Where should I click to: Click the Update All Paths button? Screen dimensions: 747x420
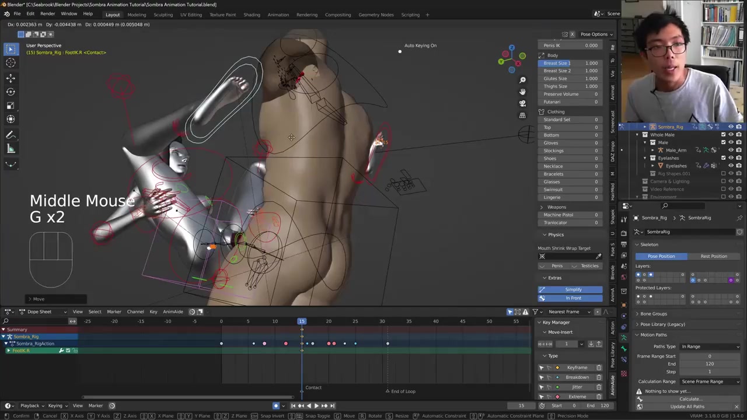[687, 407]
